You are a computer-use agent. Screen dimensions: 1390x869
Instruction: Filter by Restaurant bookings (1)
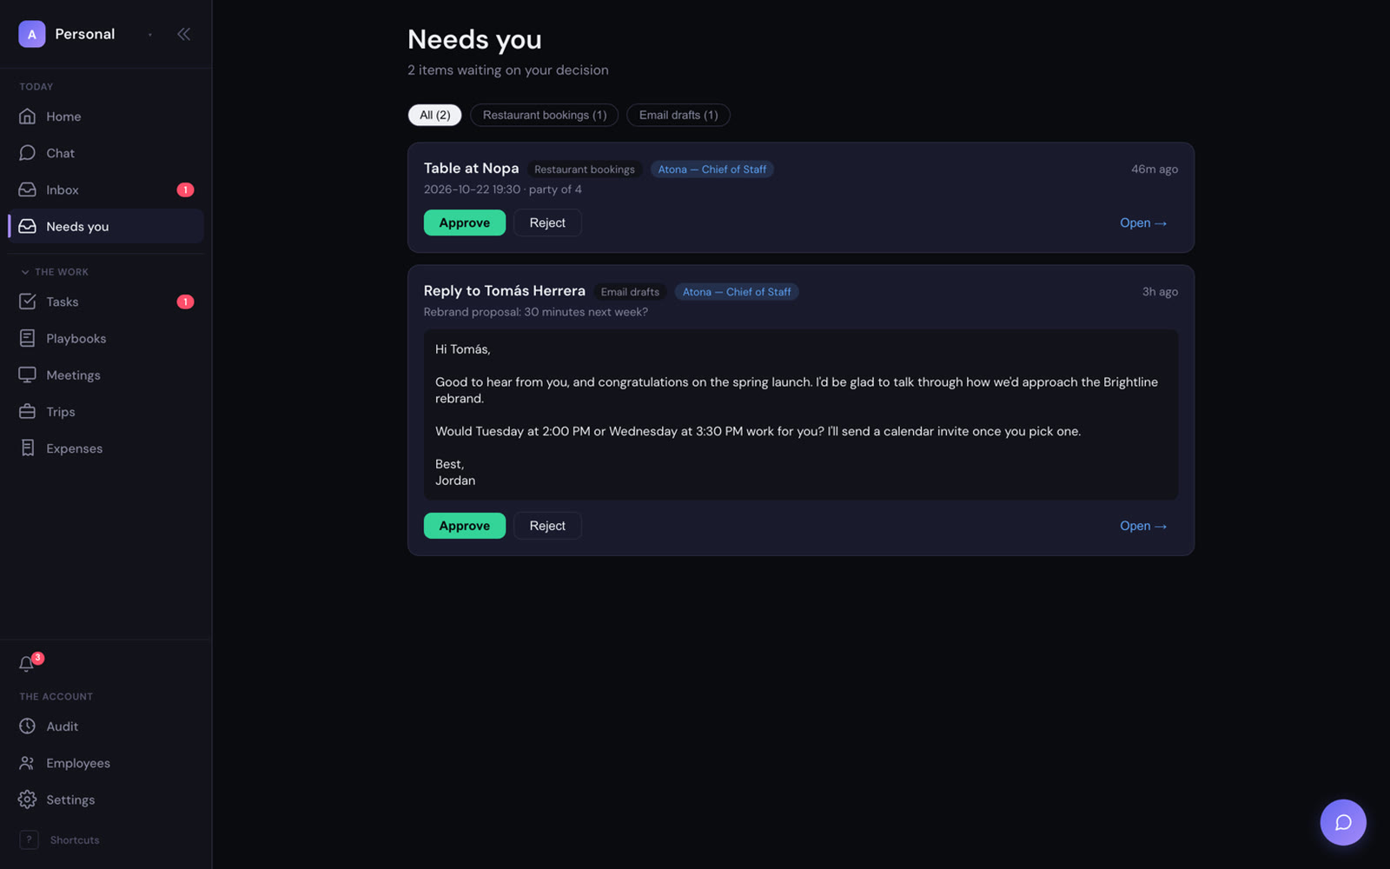pyautogui.click(x=545, y=115)
